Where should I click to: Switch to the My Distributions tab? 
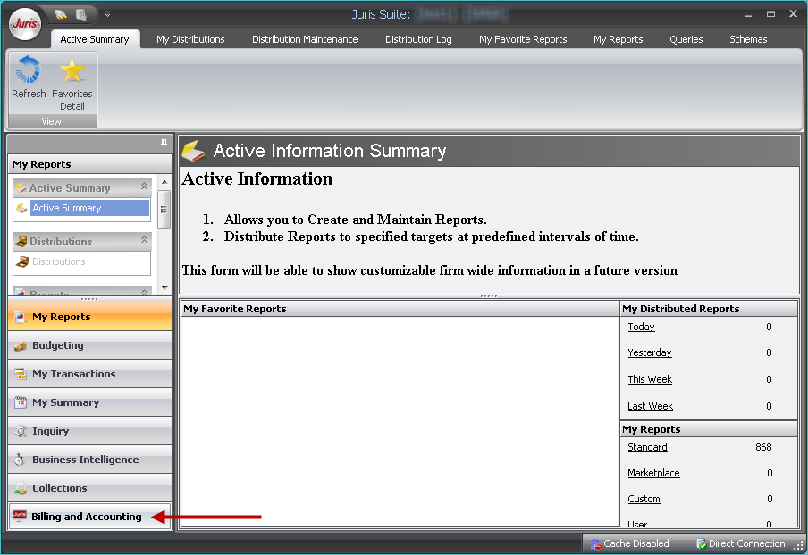click(x=190, y=39)
